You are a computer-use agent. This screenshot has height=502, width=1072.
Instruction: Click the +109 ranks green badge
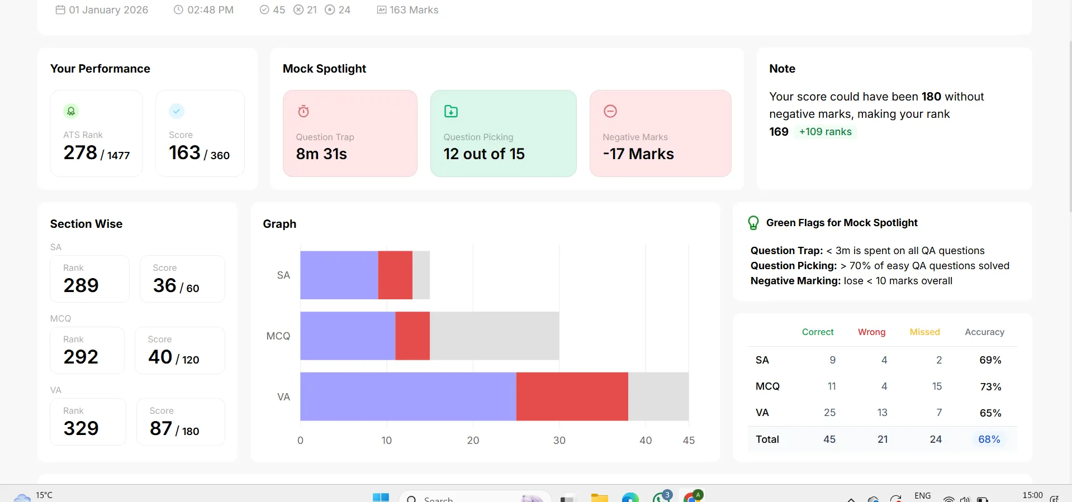coord(826,132)
